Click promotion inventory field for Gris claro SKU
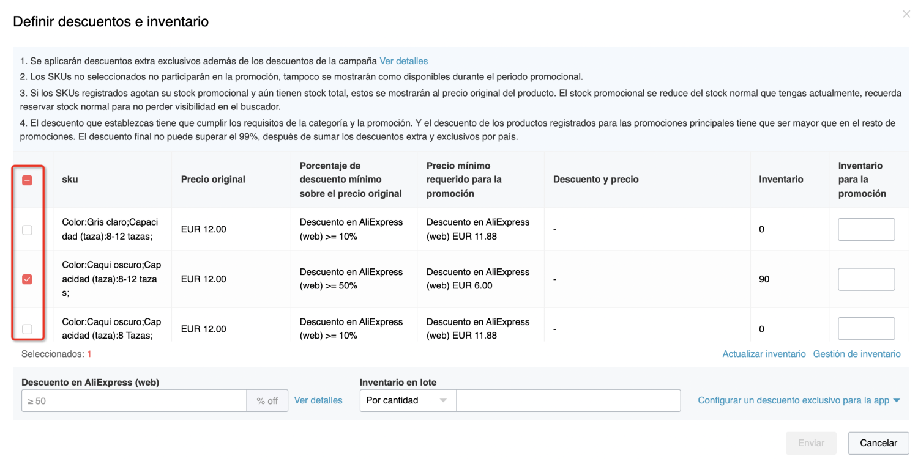918x459 pixels. click(866, 230)
